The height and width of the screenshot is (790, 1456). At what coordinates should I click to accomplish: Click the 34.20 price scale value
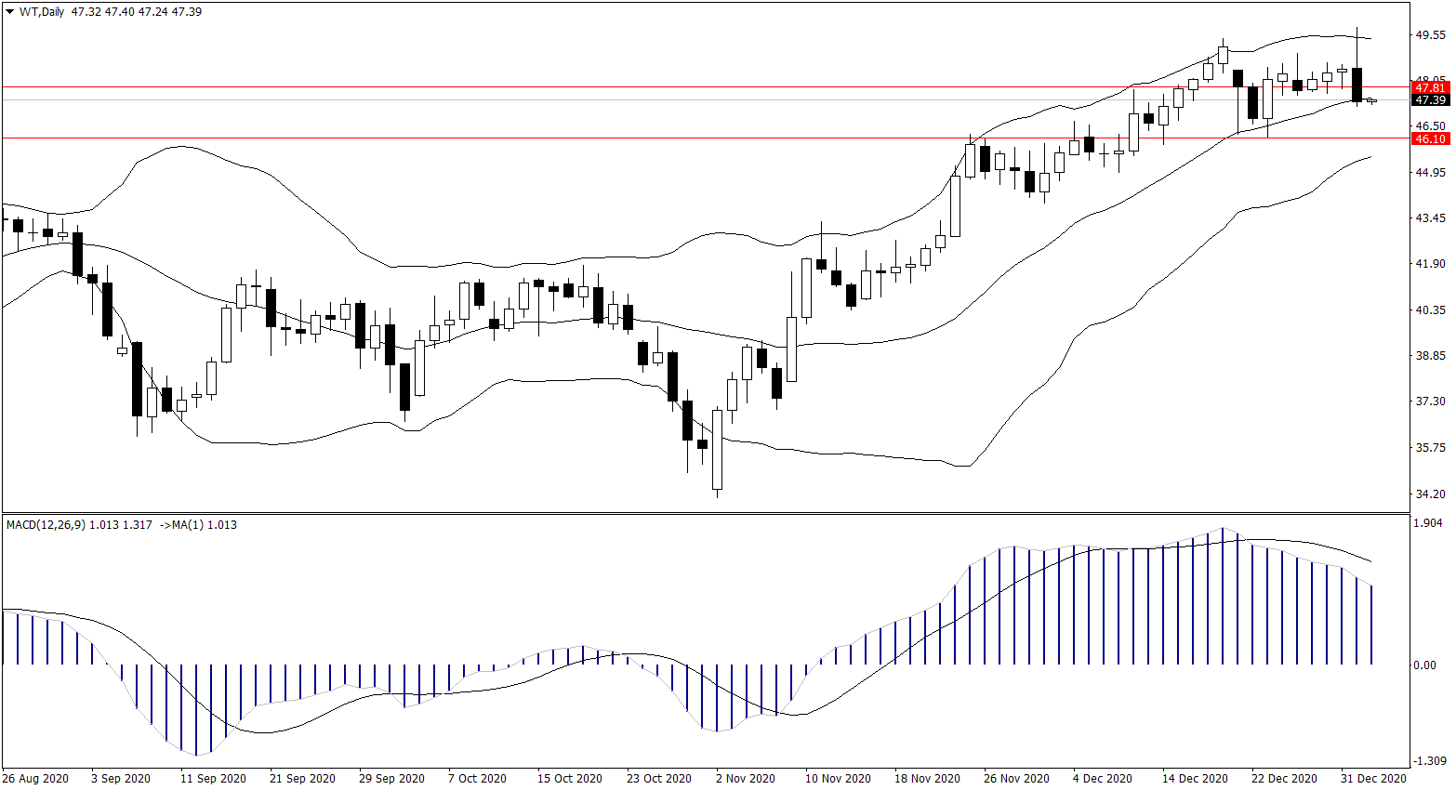point(1430,494)
